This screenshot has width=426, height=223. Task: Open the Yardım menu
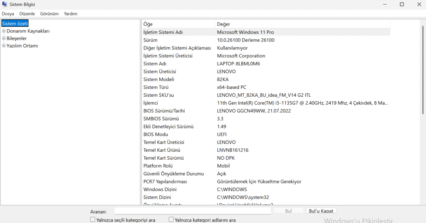pyautogui.click(x=70, y=14)
